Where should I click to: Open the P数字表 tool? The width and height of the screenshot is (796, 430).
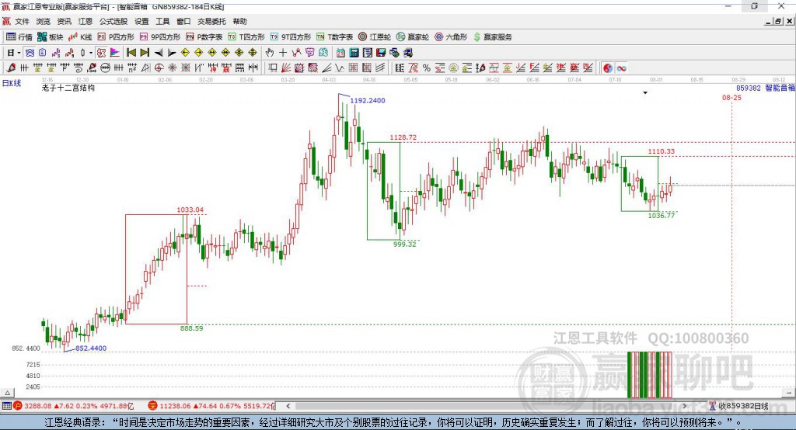(x=204, y=37)
